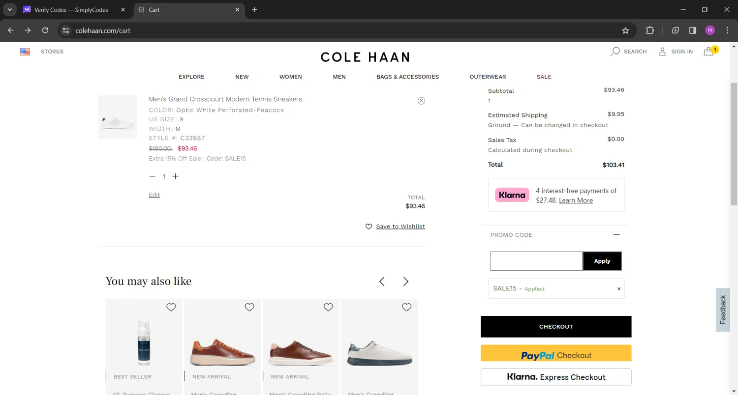Show next recommended products with the right arrow

coord(406,282)
